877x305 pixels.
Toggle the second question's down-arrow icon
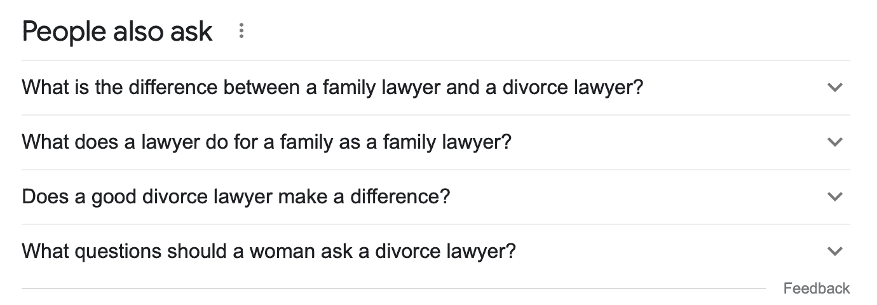[x=835, y=142]
